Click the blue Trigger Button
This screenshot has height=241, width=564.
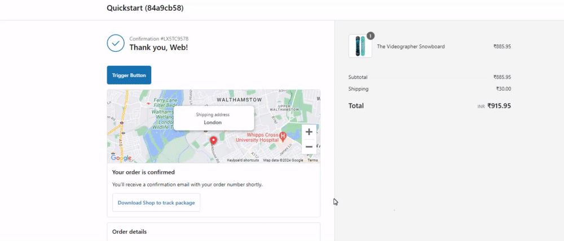click(x=129, y=75)
